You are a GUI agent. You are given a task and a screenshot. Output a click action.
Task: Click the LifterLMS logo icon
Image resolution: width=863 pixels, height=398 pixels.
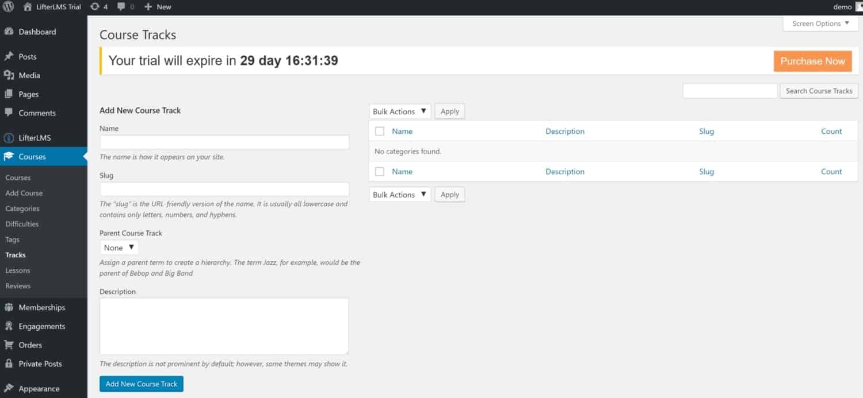point(9,138)
